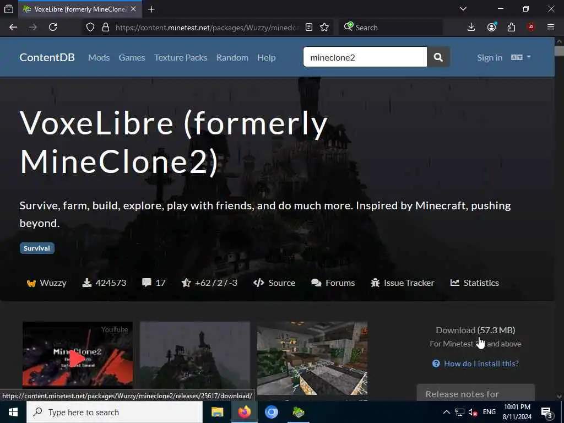Play the MineClone2 YouTube video thumbnail
Viewport: 564px width, 423px height.
coord(78,355)
